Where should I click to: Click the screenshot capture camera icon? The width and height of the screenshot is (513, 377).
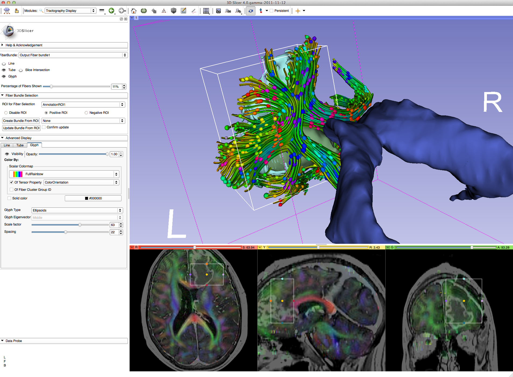click(x=218, y=11)
